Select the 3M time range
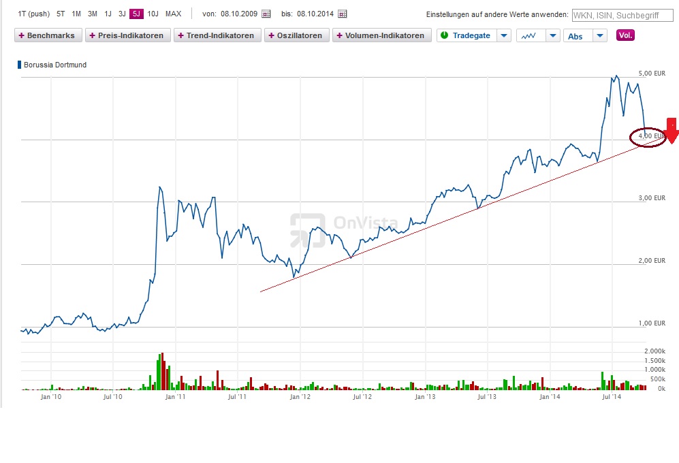Image resolution: width=679 pixels, height=463 pixels. point(92,14)
